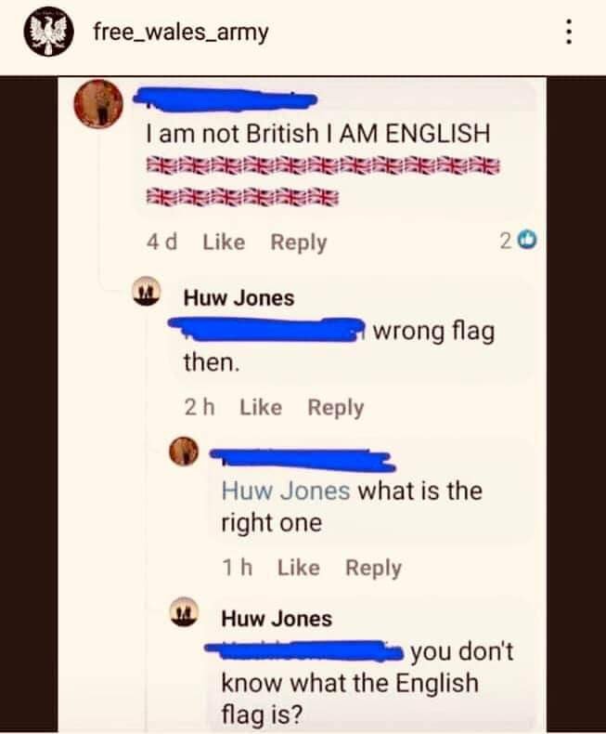Click the row of Union Jack flag emojis
606x734 pixels.
(x=323, y=165)
